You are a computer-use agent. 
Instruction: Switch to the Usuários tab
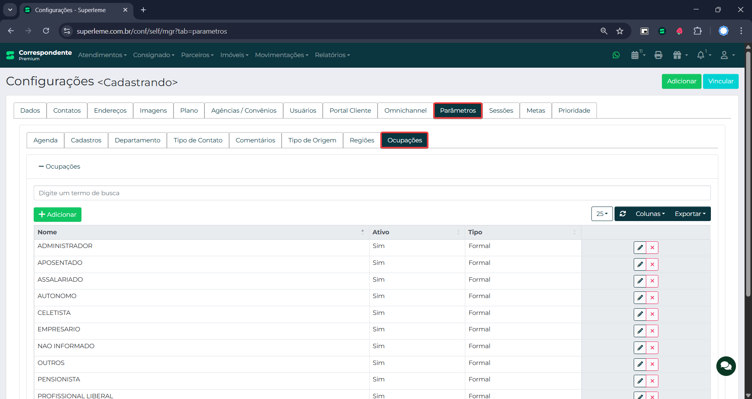pyautogui.click(x=303, y=111)
